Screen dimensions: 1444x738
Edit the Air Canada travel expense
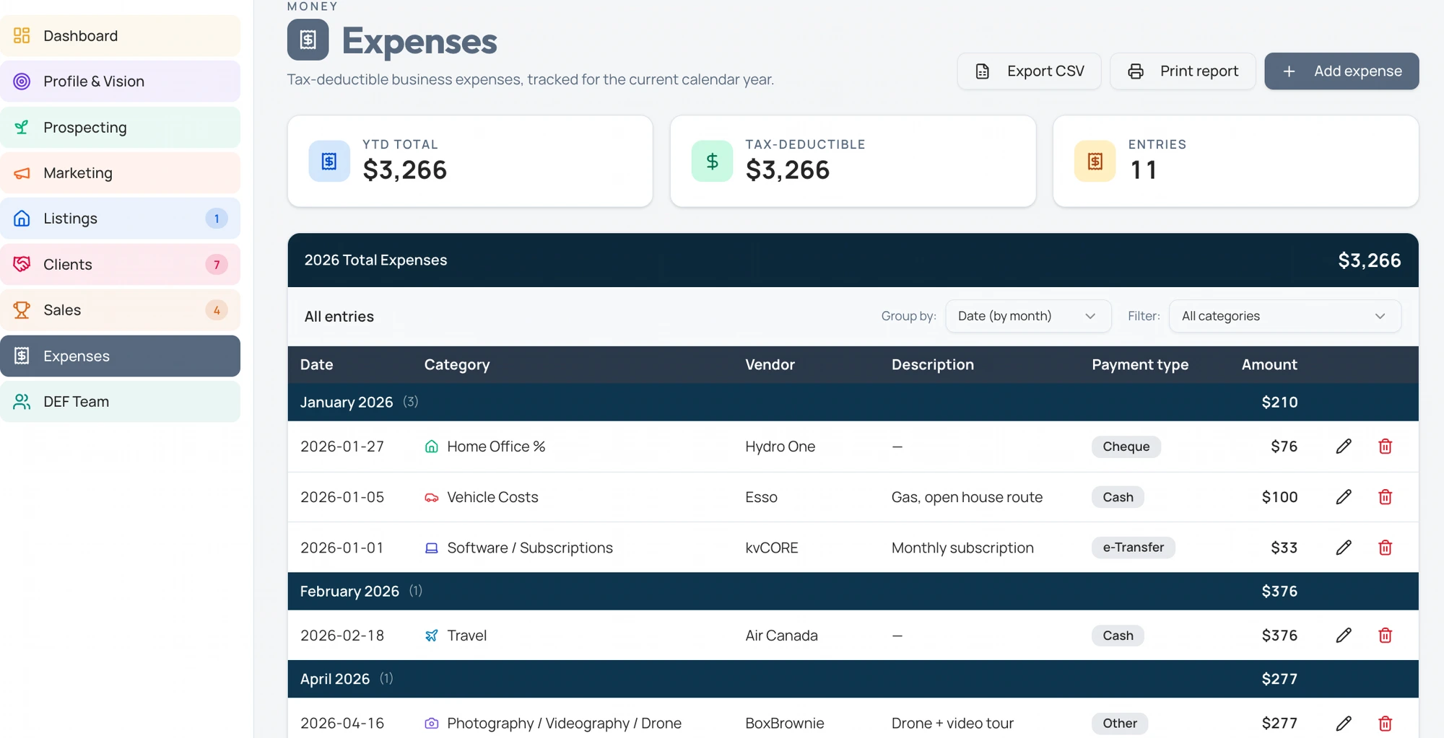tap(1344, 636)
